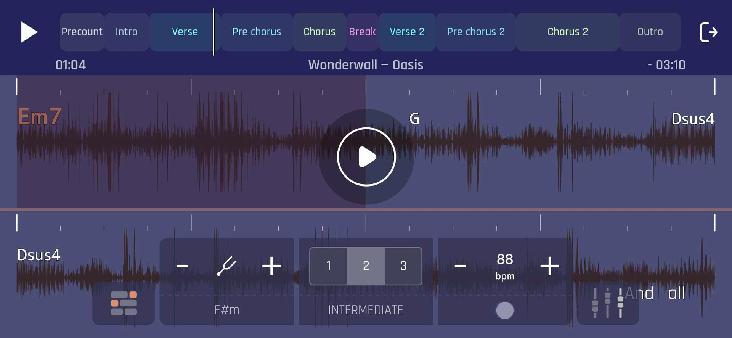Tap the Em7 chord label

39,116
